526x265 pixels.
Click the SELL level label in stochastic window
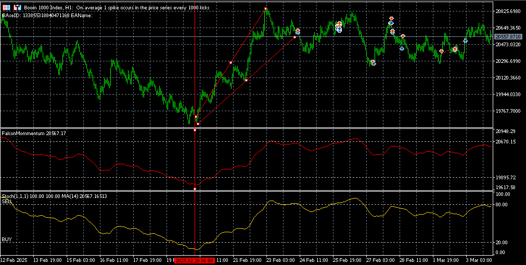coord(6,201)
